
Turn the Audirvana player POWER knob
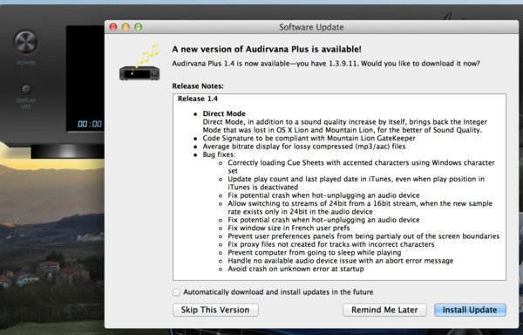25,43
